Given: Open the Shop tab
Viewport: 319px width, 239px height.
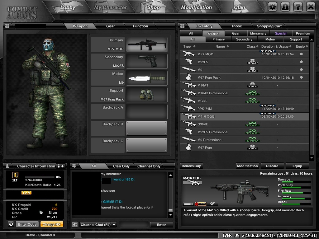Looking at the screenshot, I should tap(153, 7).
